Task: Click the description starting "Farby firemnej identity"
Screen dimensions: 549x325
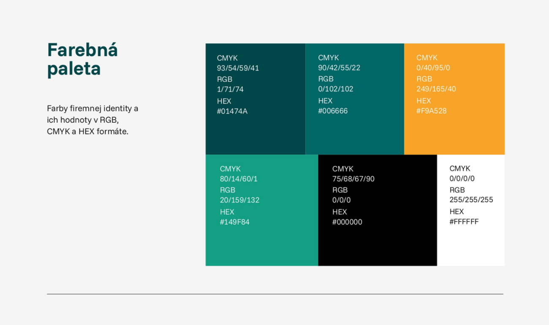Action: click(x=92, y=120)
